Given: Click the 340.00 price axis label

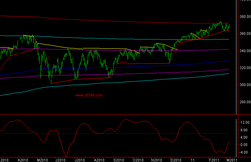Looking at the screenshot, I should pyautogui.click(x=245, y=51).
